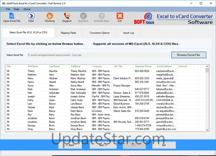
Task: Open the Help menu
Action: pos(17,9)
